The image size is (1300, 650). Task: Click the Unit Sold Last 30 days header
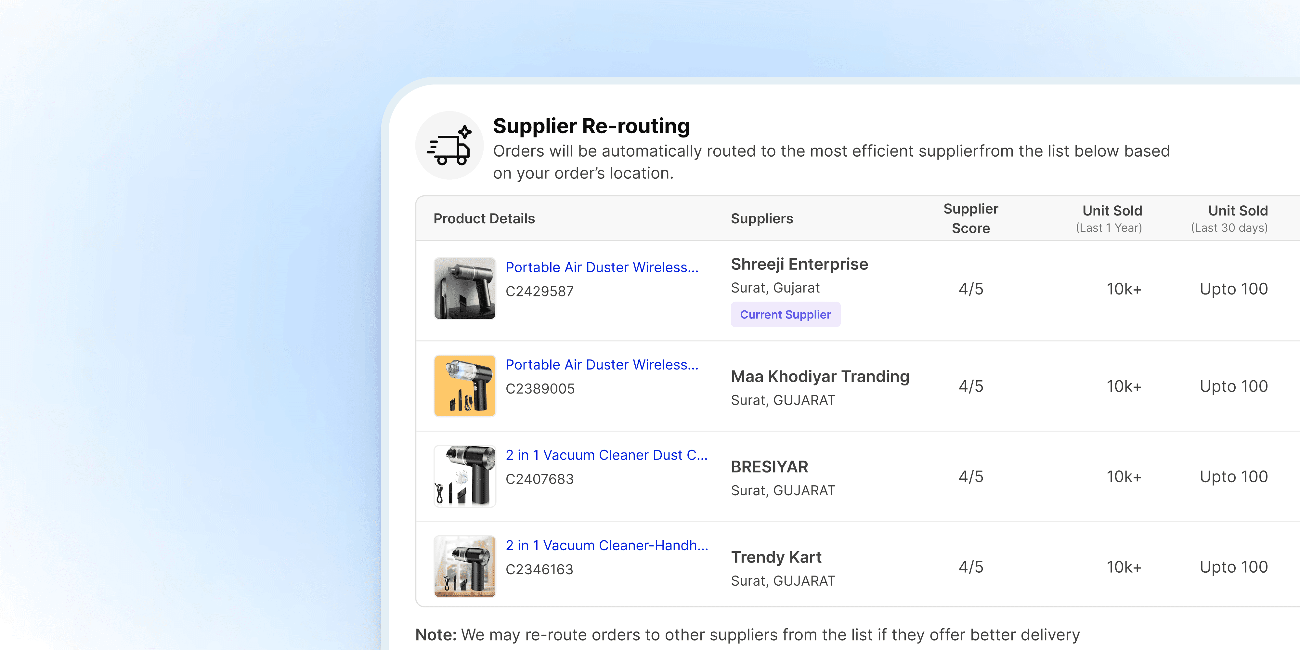[1229, 218]
